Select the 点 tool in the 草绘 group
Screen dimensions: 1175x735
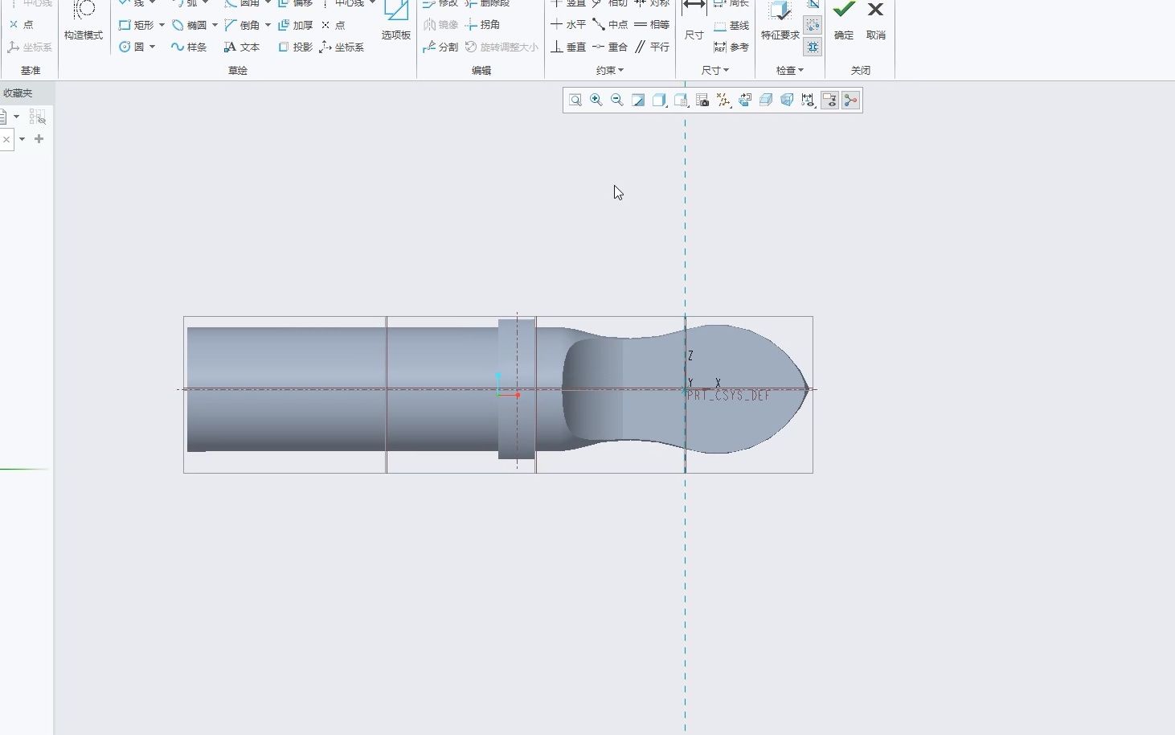334,25
